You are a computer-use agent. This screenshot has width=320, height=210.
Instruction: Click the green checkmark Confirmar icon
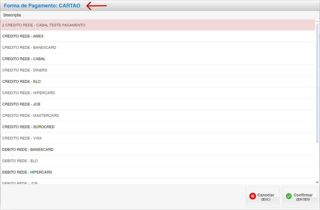289,196
